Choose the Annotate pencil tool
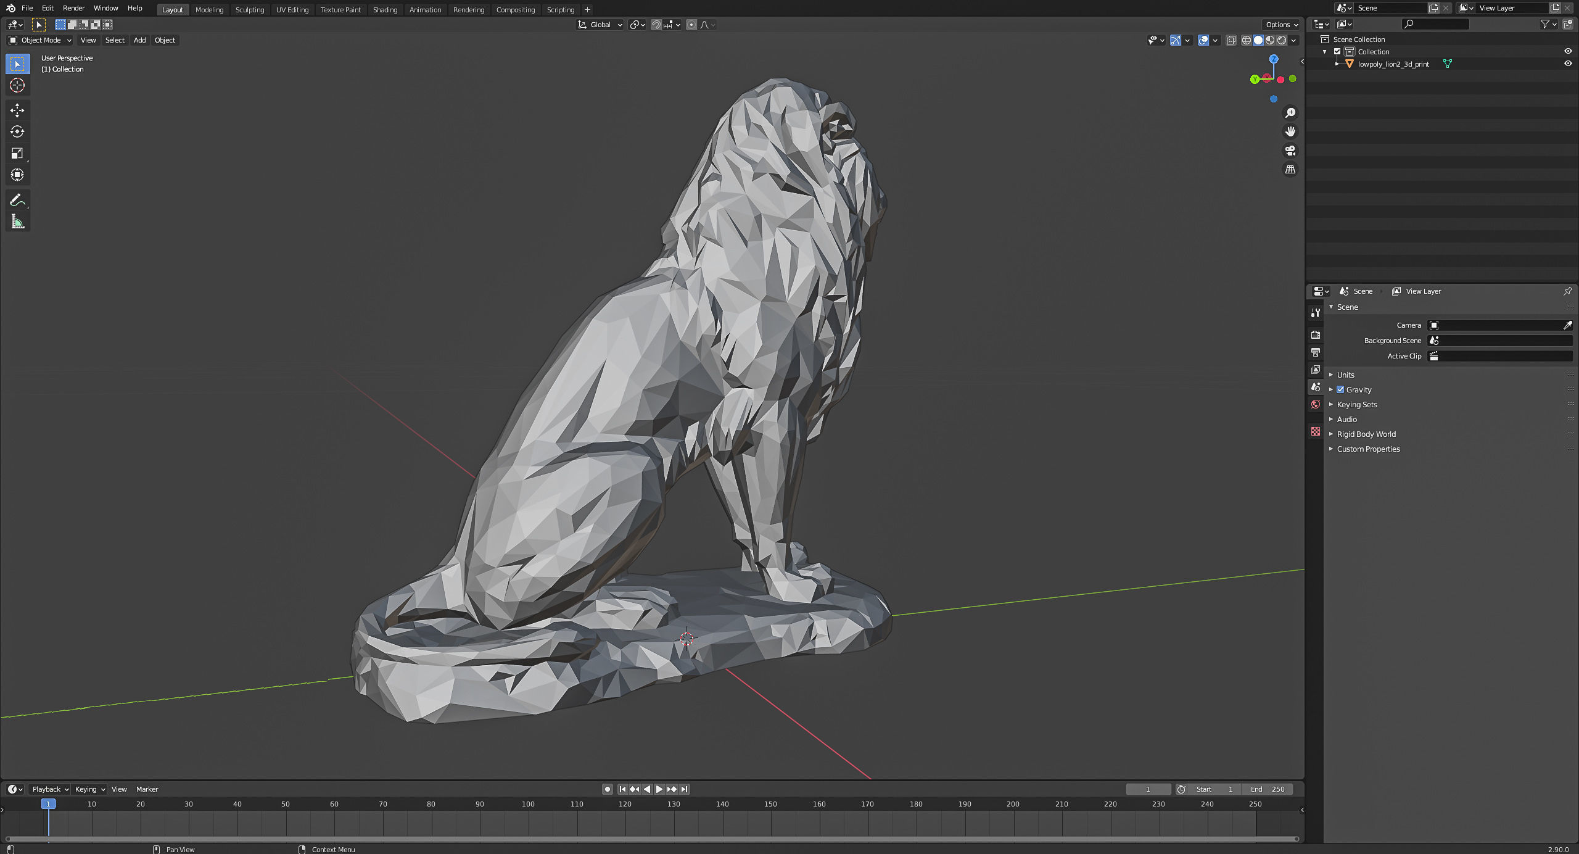1579x854 pixels. [17, 200]
